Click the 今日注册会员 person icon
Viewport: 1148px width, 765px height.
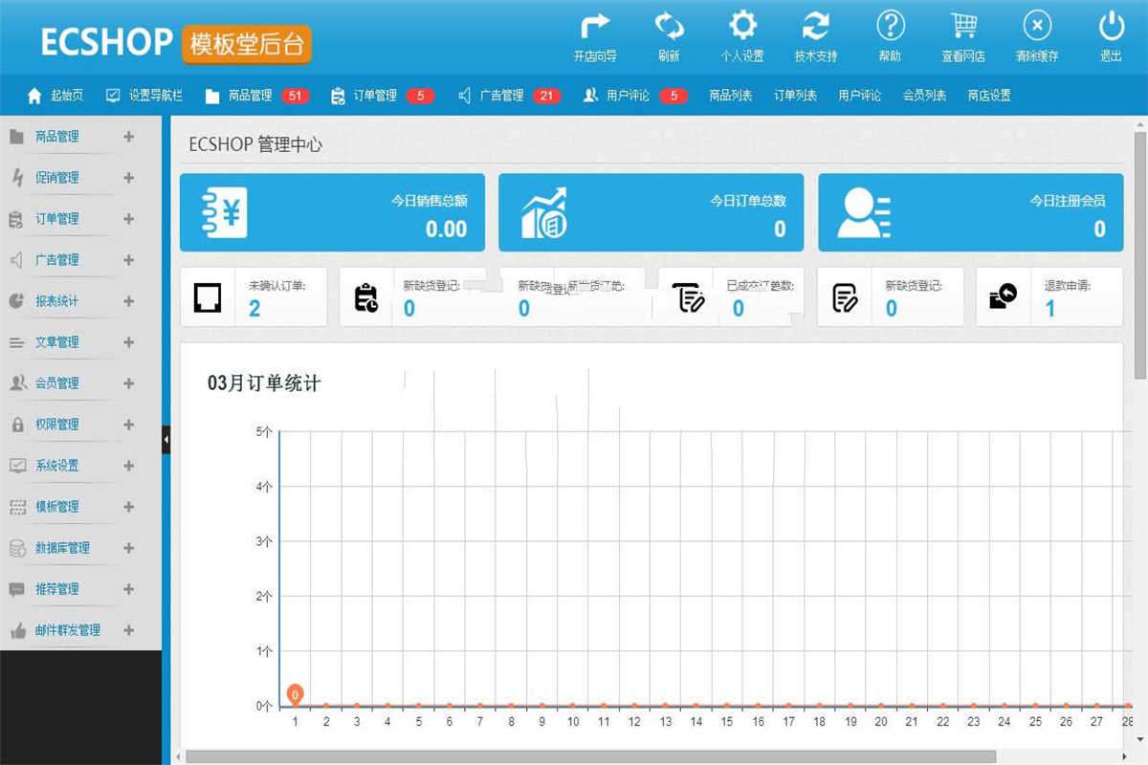pos(864,212)
